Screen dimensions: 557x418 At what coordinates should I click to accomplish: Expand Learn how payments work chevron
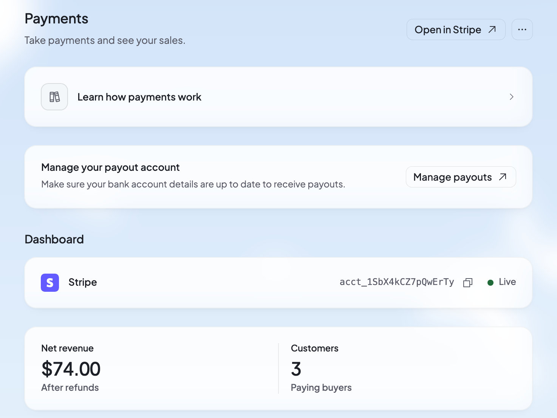coord(511,97)
